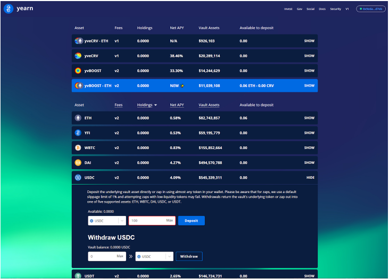Sort vaults by Fees column

pos(118,105)
